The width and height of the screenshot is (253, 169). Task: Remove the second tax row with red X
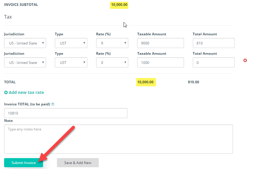click(245, 60)
